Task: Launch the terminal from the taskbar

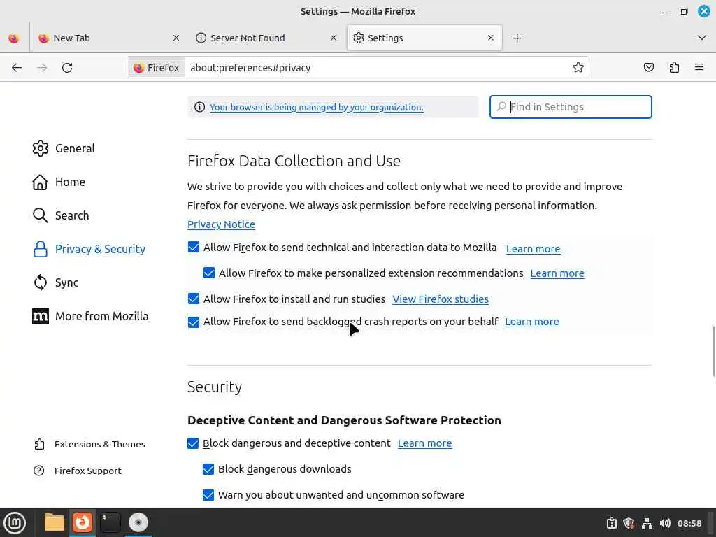Action: pos(110,522)
